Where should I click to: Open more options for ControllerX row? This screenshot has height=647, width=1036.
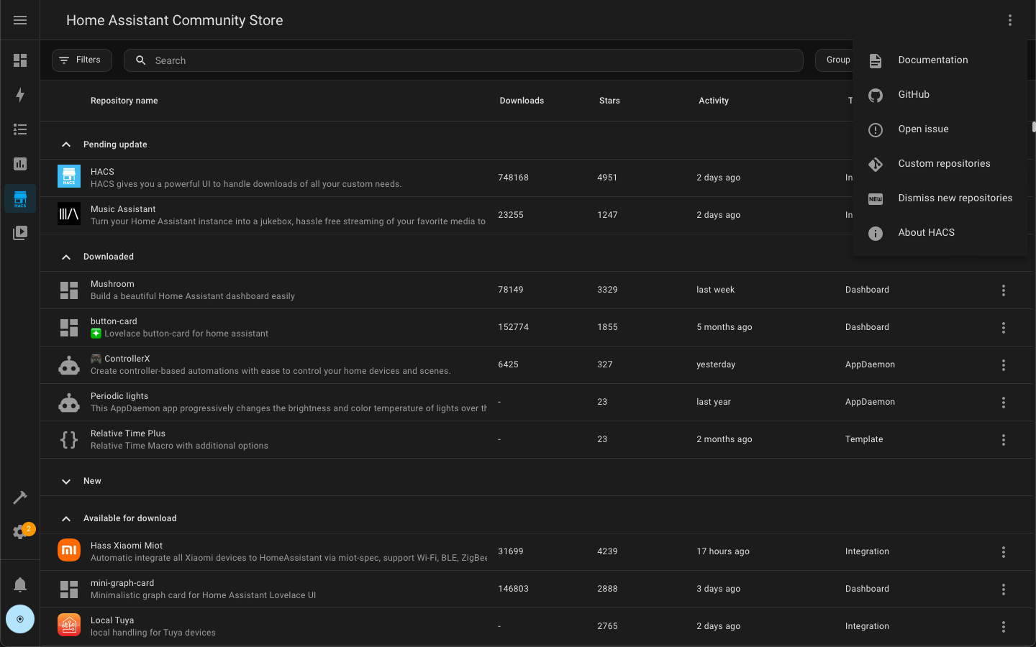click(x=1004, y=365)
